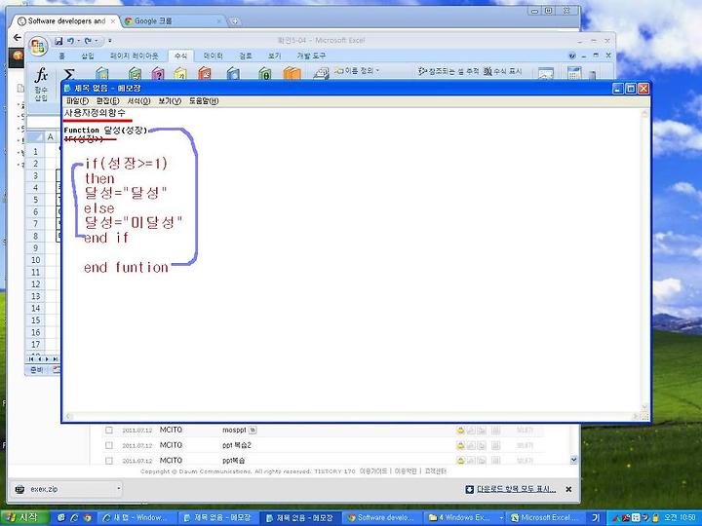This screenshot has height=526, width=702.
Task: Click the Undo arrow in Excel quick access toolbar
Action: click(x=71, y=41)
